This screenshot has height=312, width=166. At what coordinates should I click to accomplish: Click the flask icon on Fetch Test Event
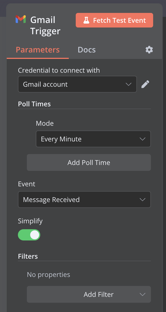[86, 20]
